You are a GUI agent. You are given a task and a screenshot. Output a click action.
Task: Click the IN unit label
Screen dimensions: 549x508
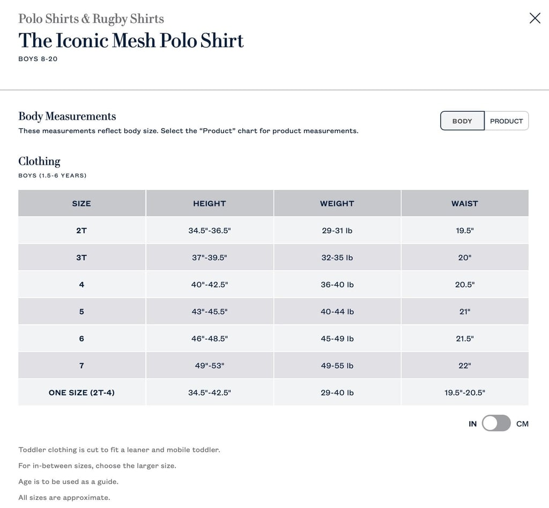coord(473,424)
